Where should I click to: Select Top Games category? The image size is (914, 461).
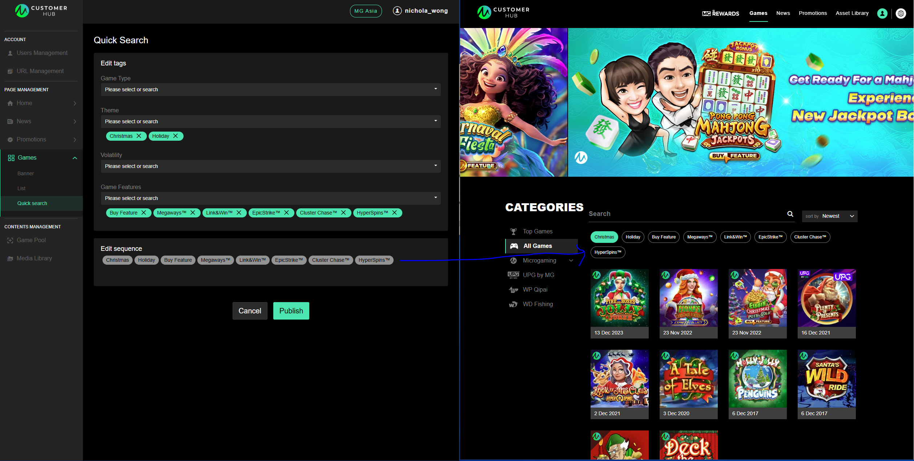tap(537, 232)
